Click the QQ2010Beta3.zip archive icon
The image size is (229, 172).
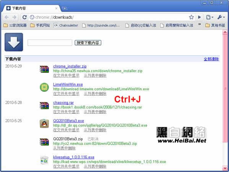(44, 142)
